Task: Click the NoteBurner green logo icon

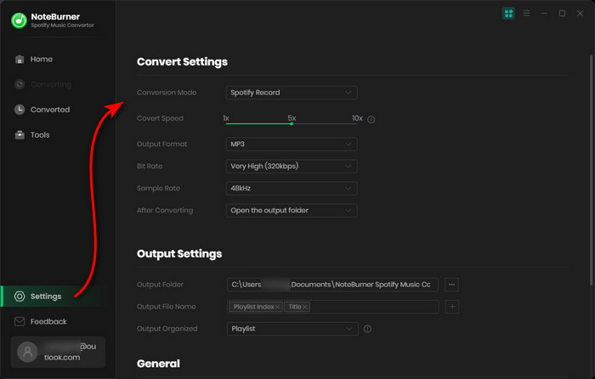Action: click(x=19, y=20)
